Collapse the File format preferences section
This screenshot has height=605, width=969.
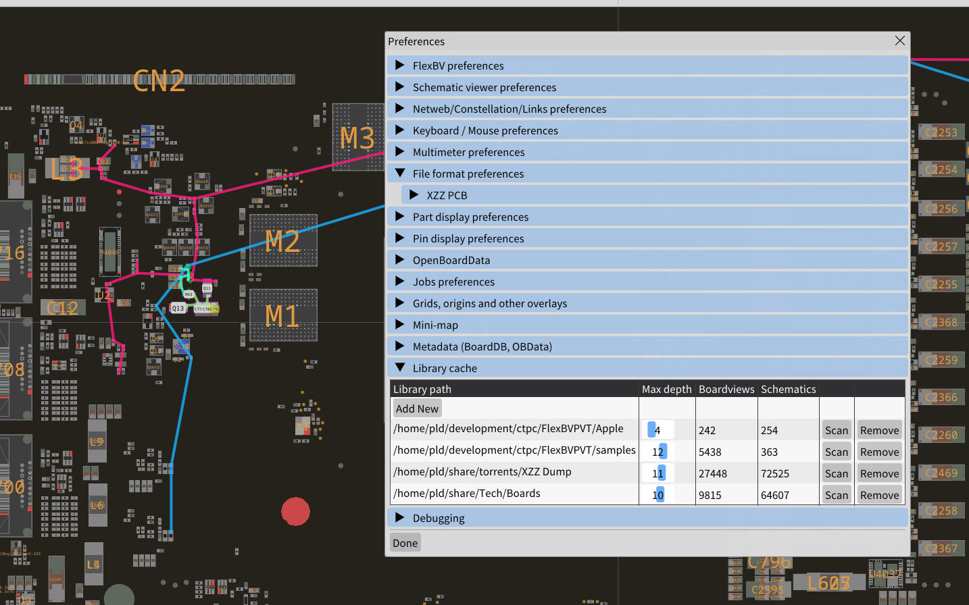pos(468,174)
